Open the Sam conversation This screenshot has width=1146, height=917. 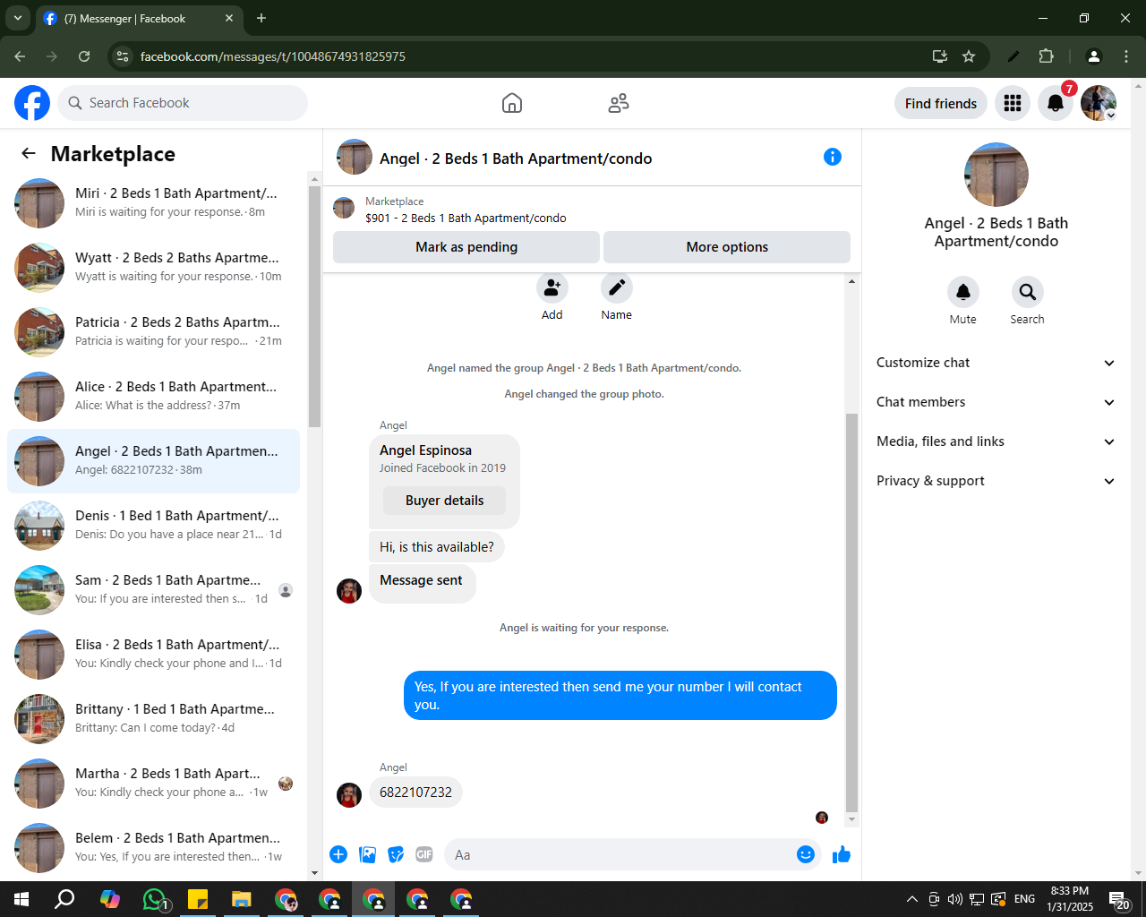point(153,590)
